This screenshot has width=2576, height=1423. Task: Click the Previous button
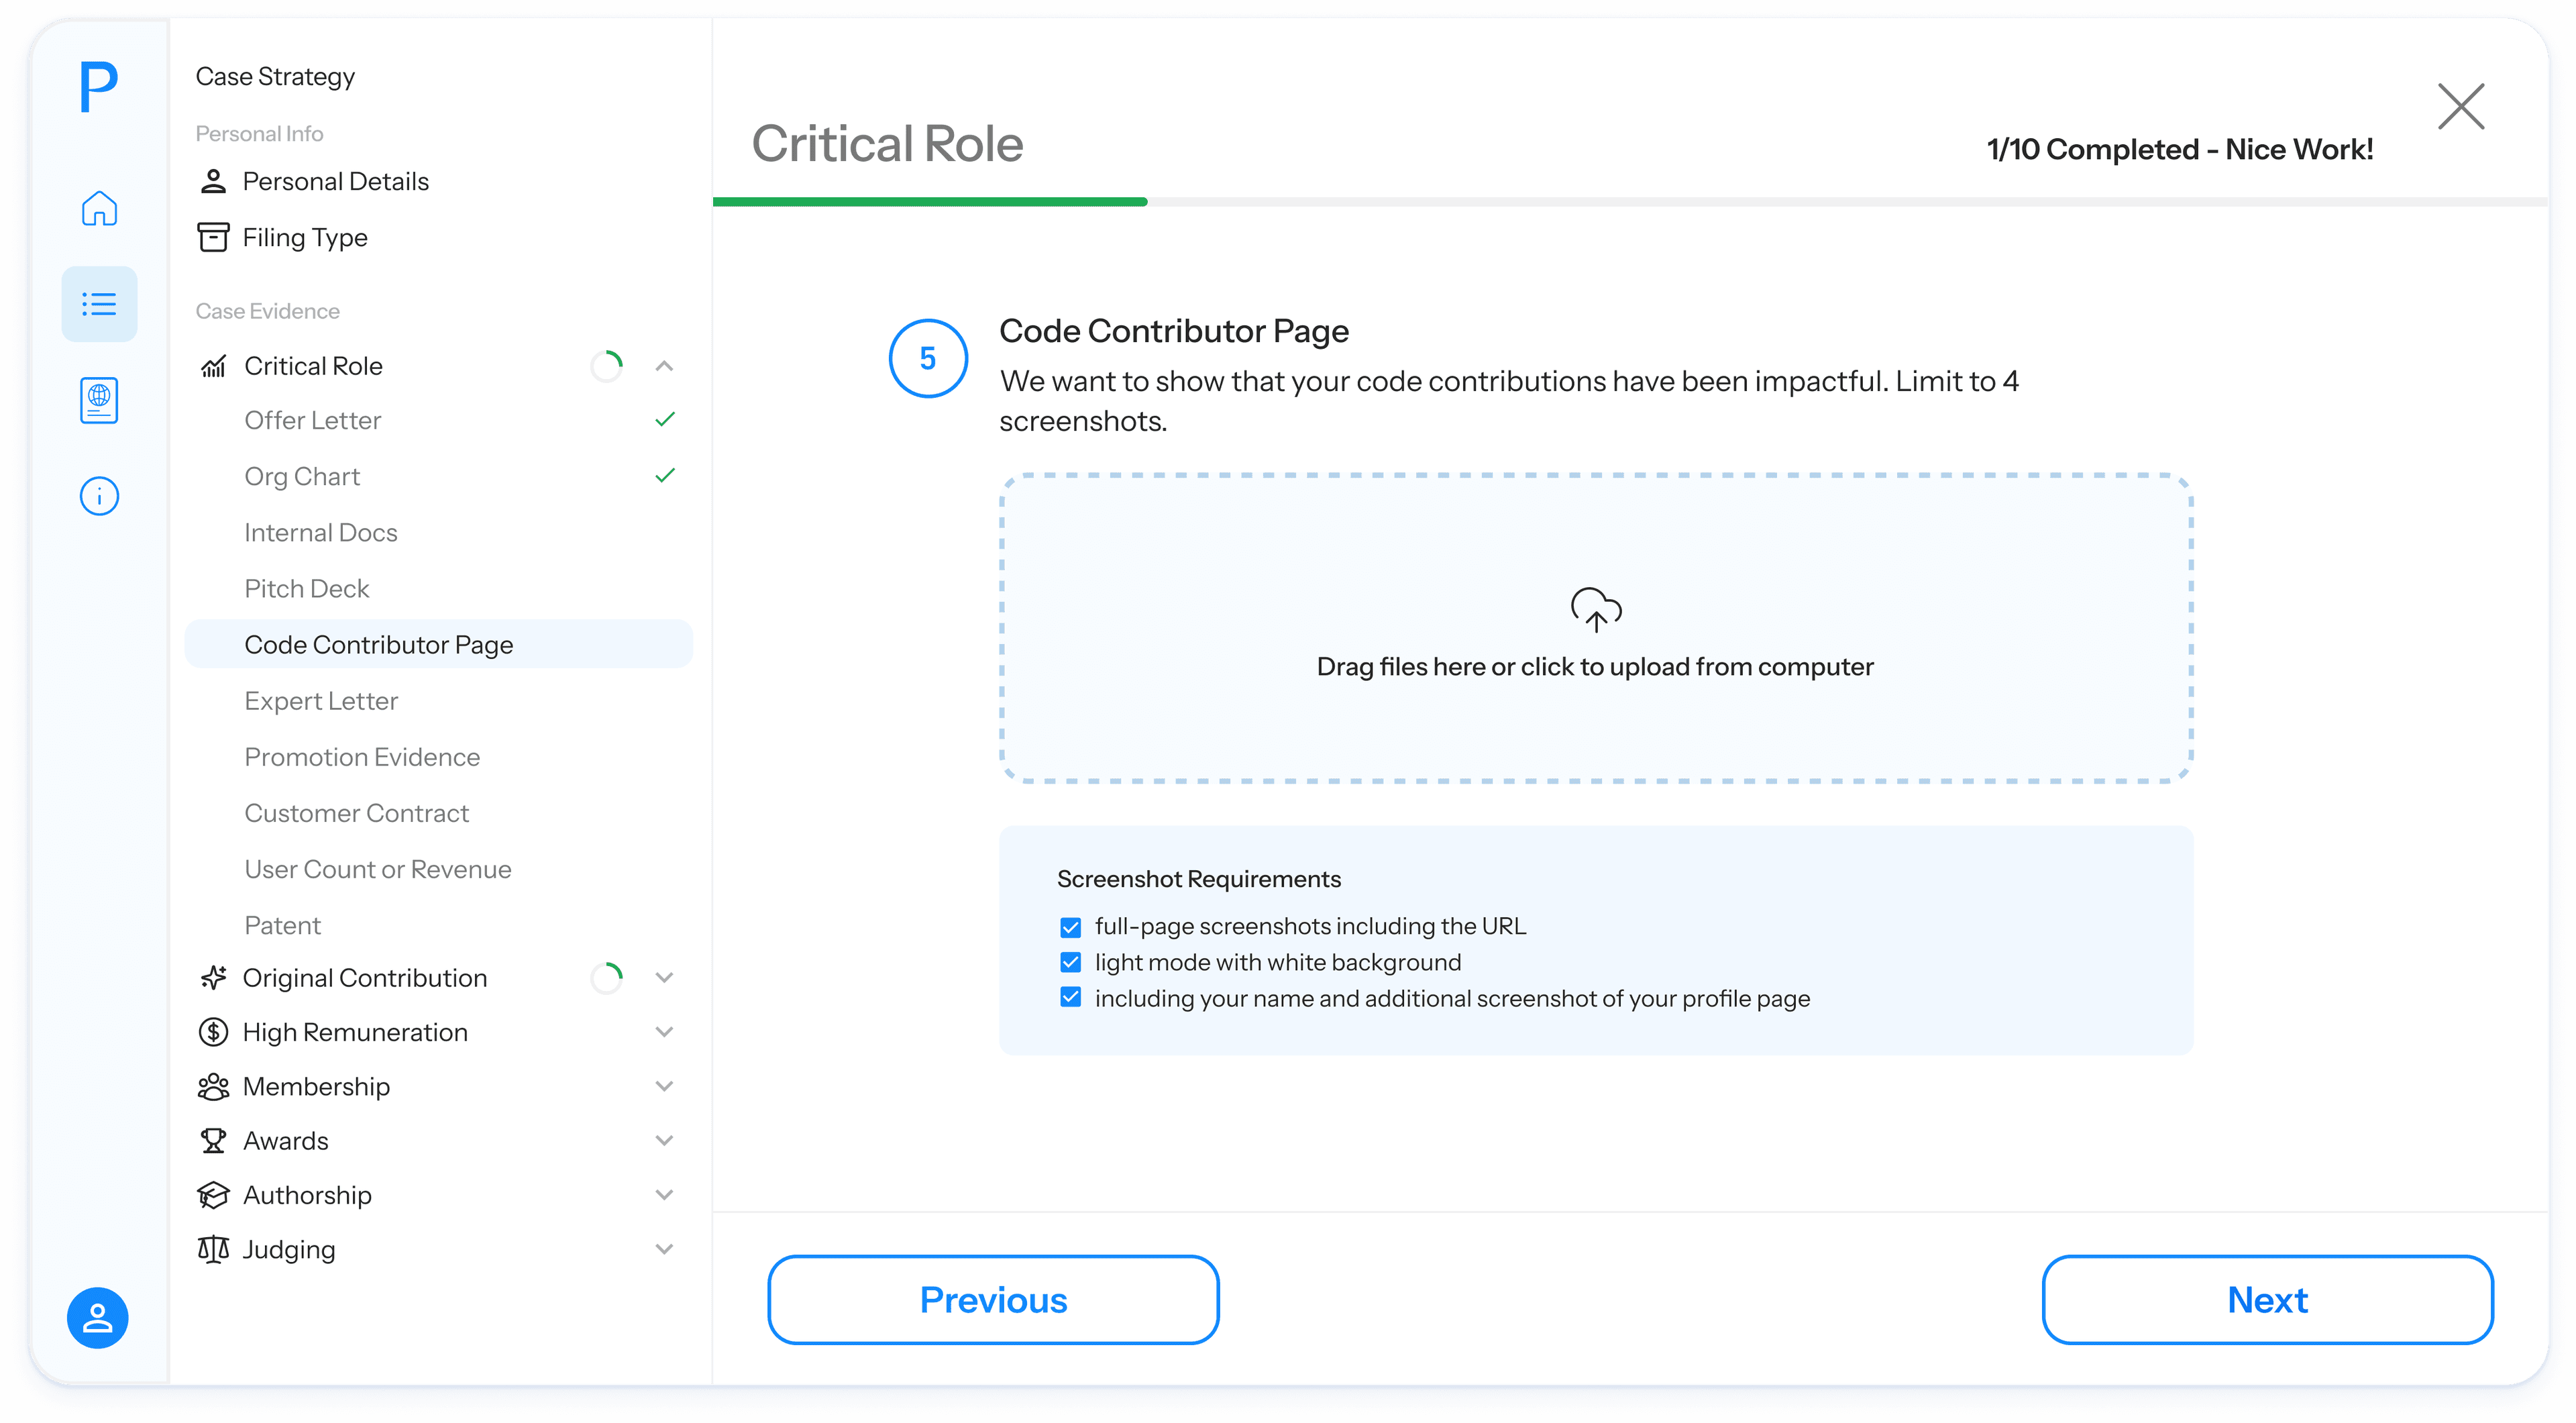pyautogui.click(x=993, y=1299)
